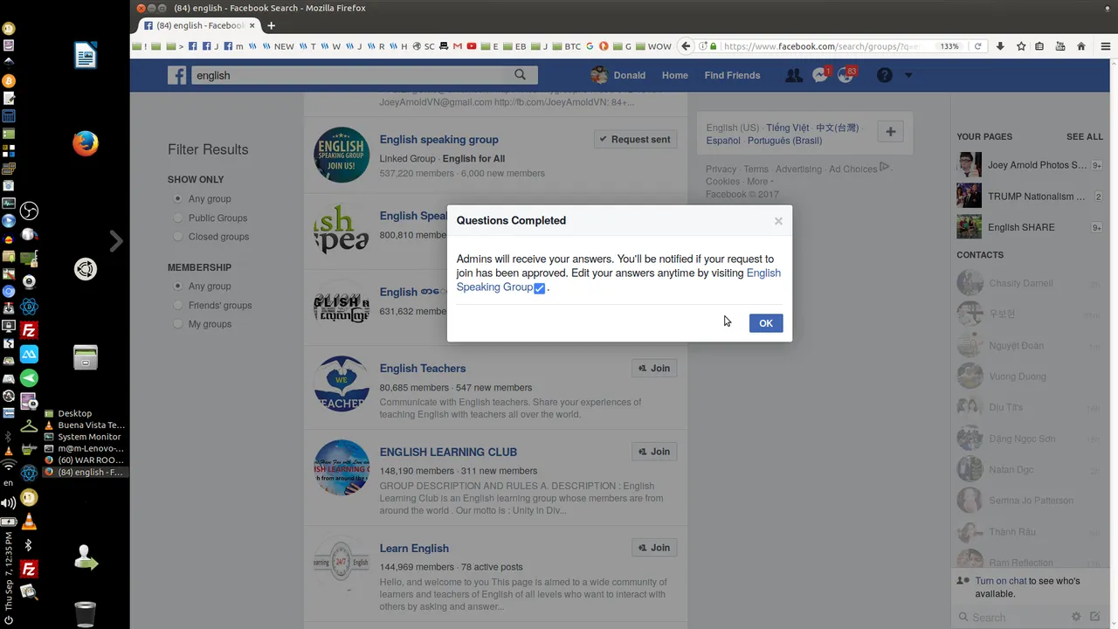Screen dimensions: 1118x629
Task: Add a language with plus button
Action: [x=890, y=132]
